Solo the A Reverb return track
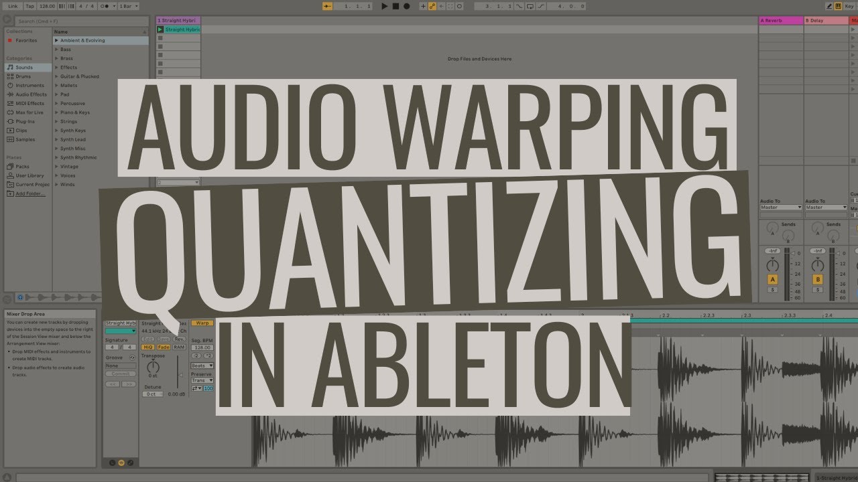 772,289
